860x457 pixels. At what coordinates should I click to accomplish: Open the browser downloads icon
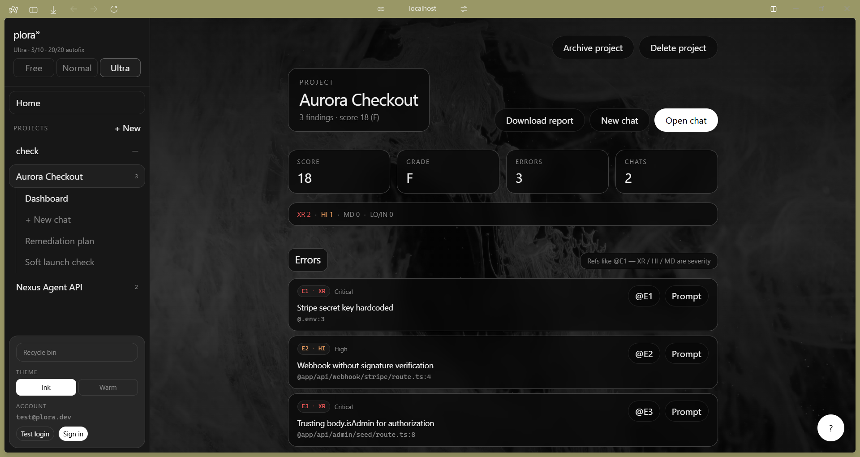(x=53, y=9)
